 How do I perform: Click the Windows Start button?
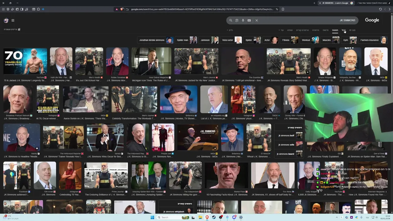152,217
